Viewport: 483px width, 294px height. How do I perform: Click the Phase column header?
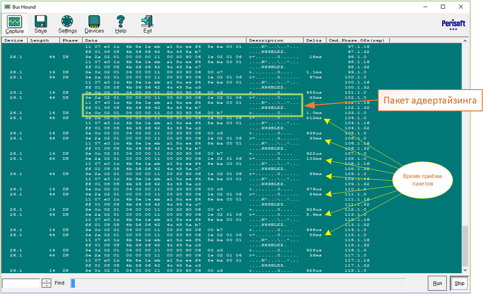71,40
